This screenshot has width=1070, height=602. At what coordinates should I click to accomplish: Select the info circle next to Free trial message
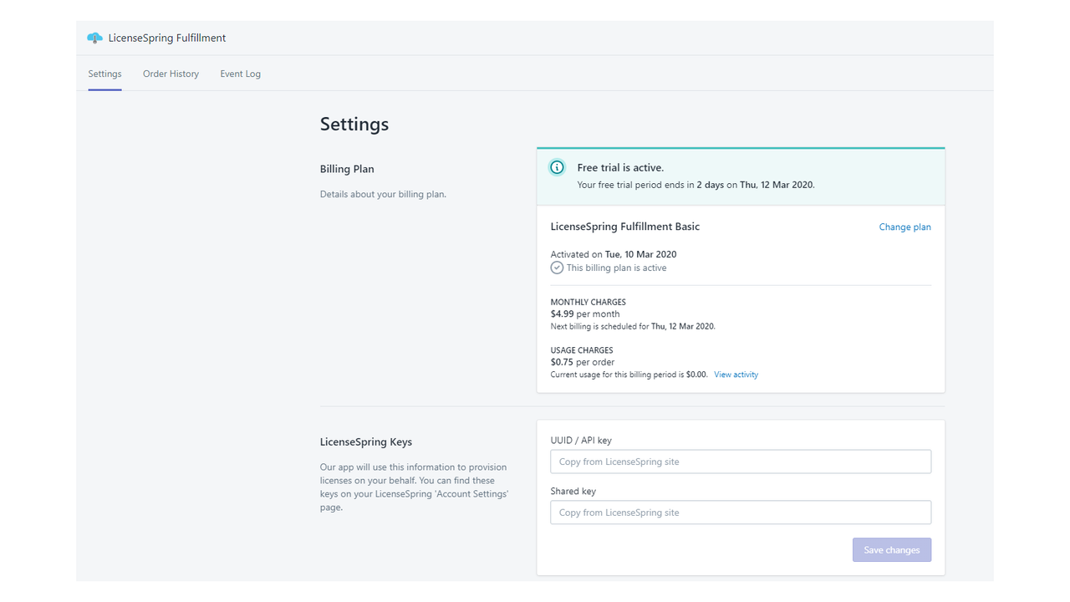pos(557,167)
